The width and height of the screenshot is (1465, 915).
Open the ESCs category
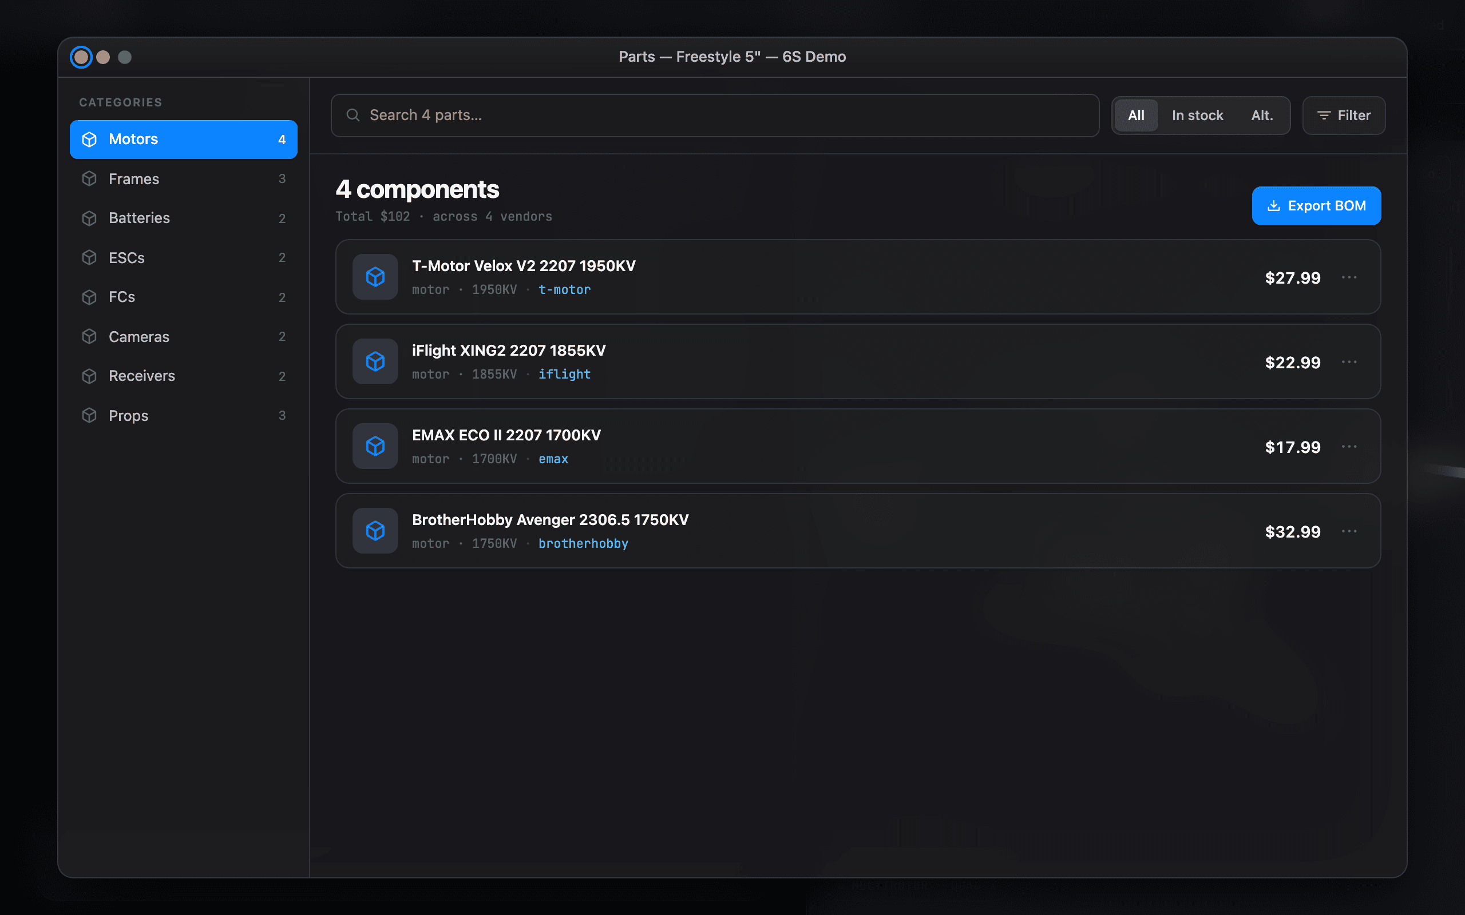pyautogui.click(x=184, y=258)
